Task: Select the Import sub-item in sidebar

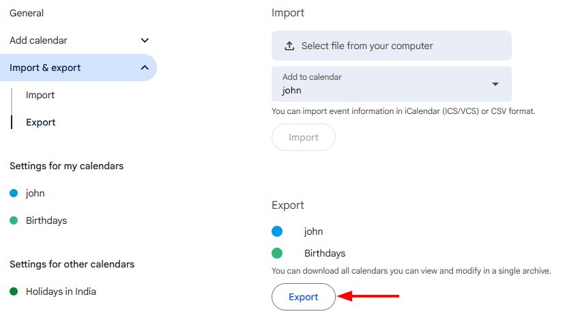Action: (x=40, y=95)
